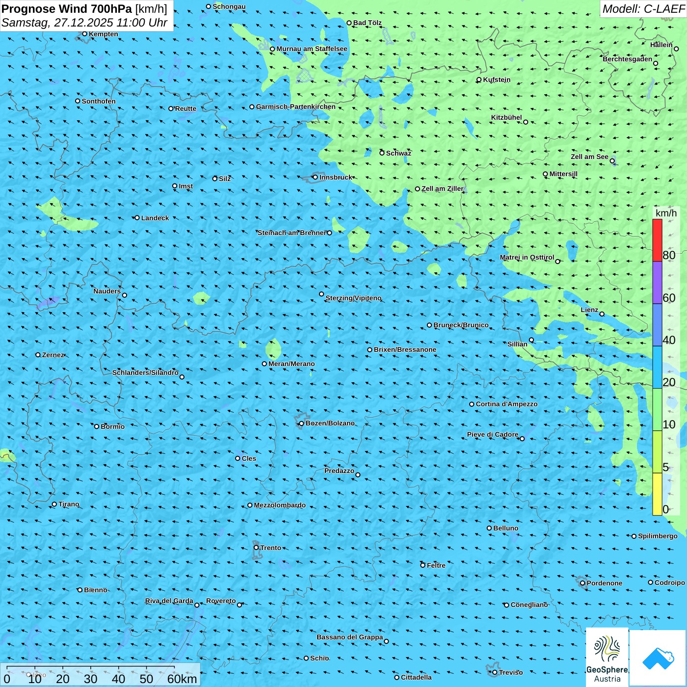The height and width of the screenshot is (687, 687).
Task: Click the GeoSphere Austria logo
Action: (607, 657)
